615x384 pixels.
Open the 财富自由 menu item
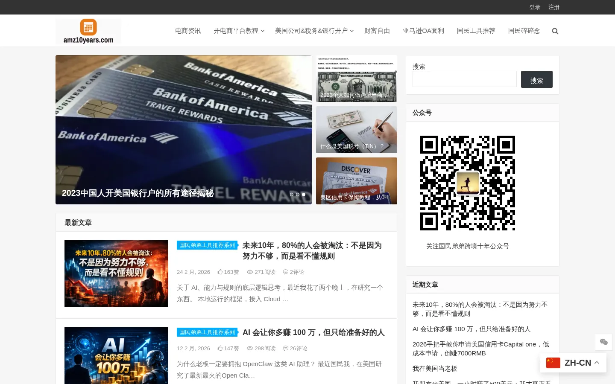377,31
